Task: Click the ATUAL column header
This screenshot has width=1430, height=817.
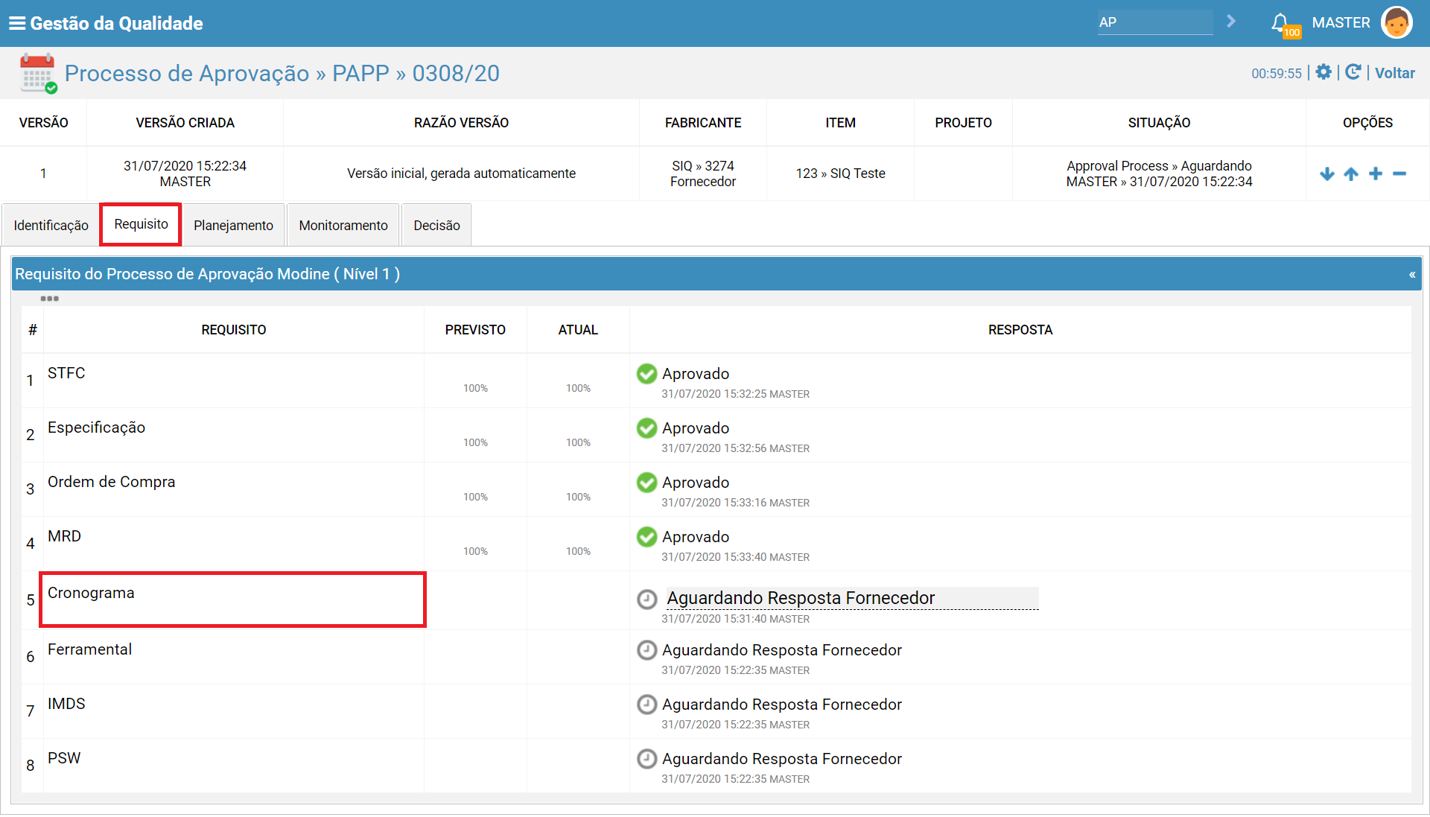Action: [x=578, y=330]
